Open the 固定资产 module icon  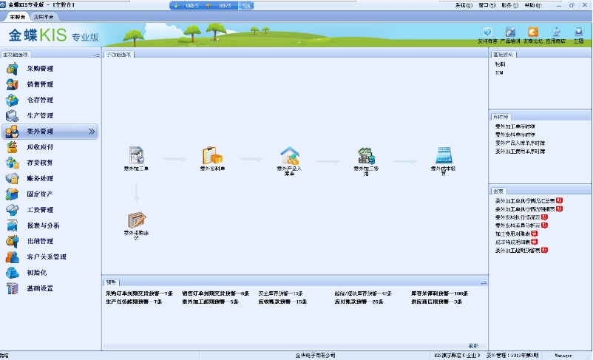12,194
